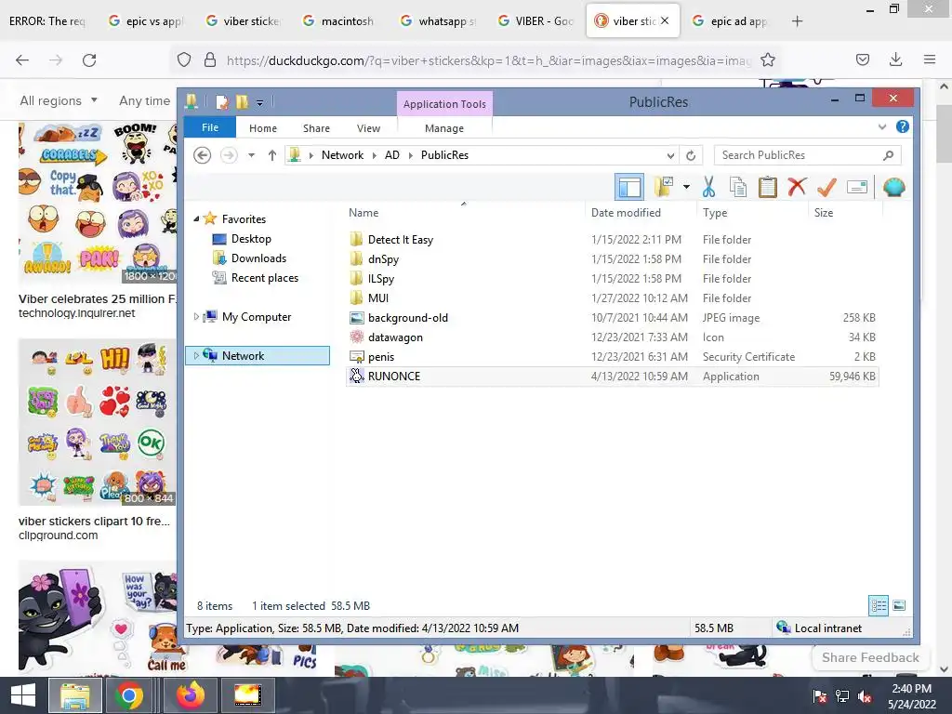
Task: Expand My Computer in navigation tree
Action: (x=196, y=316)
